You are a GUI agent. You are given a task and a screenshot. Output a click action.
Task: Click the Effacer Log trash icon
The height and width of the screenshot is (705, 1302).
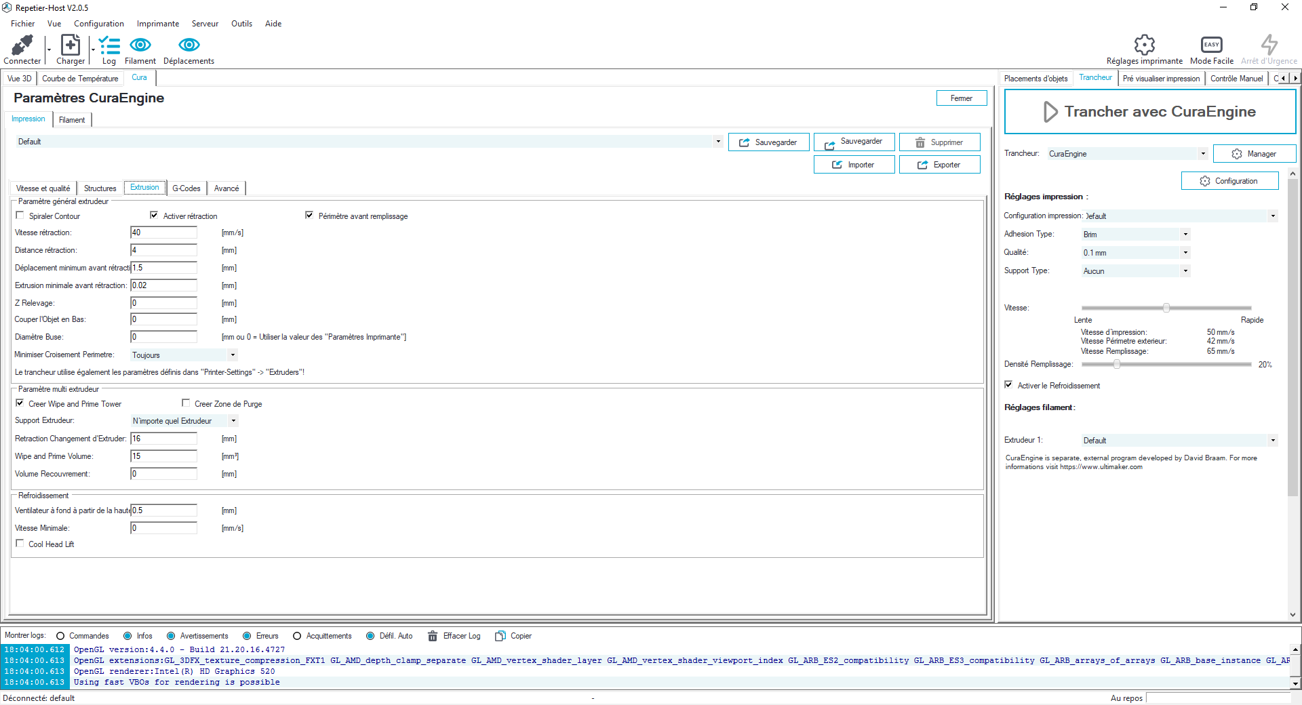[x=433, y=636]
